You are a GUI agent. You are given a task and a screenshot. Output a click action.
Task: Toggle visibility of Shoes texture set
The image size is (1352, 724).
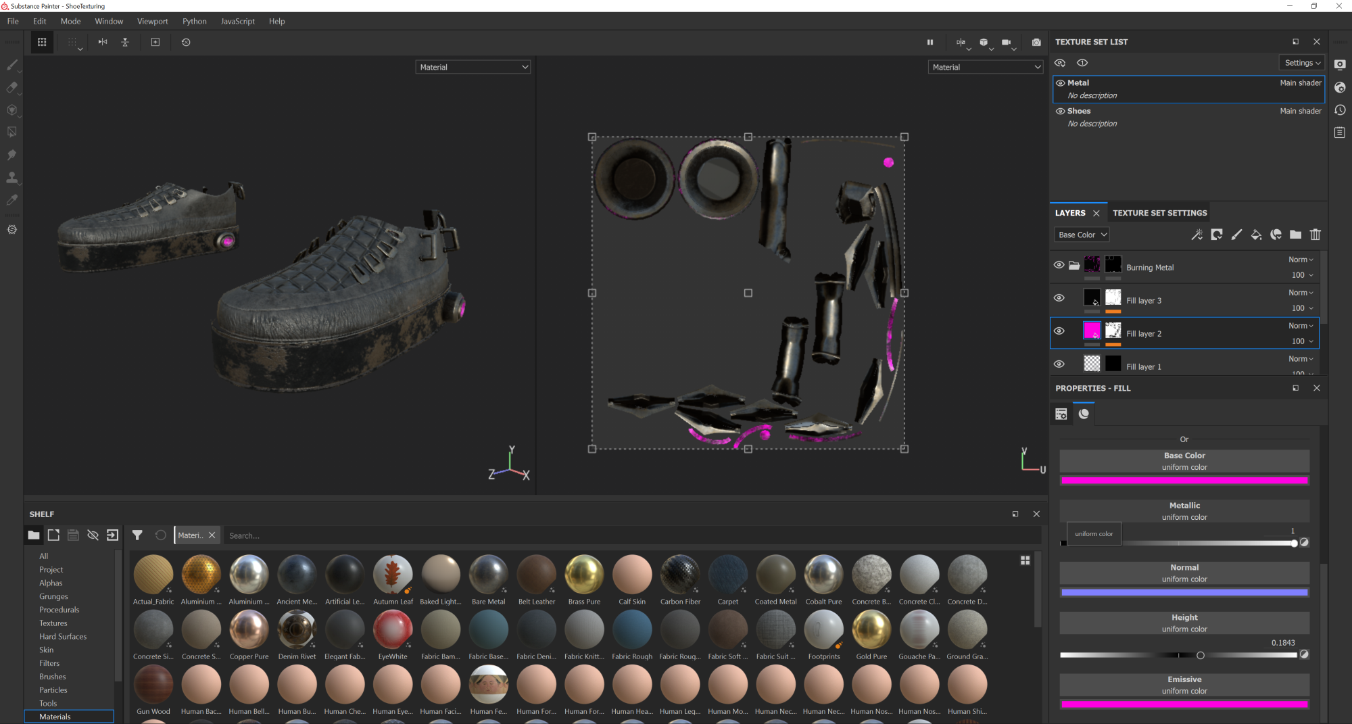tap(1061, 112)
